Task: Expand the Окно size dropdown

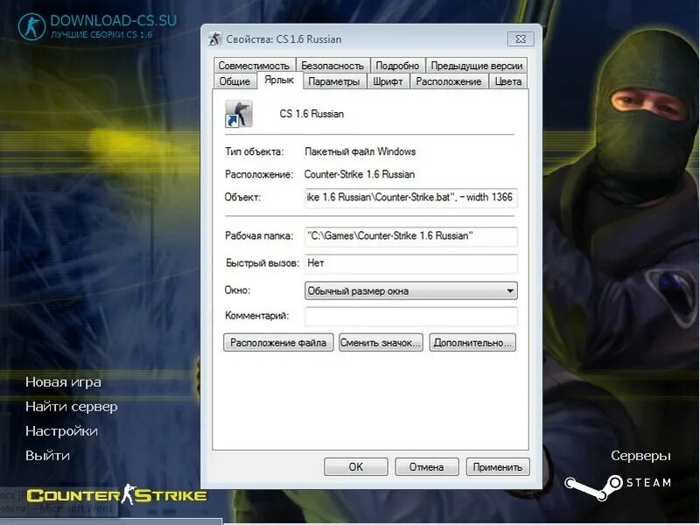Action: click(410, 290)
